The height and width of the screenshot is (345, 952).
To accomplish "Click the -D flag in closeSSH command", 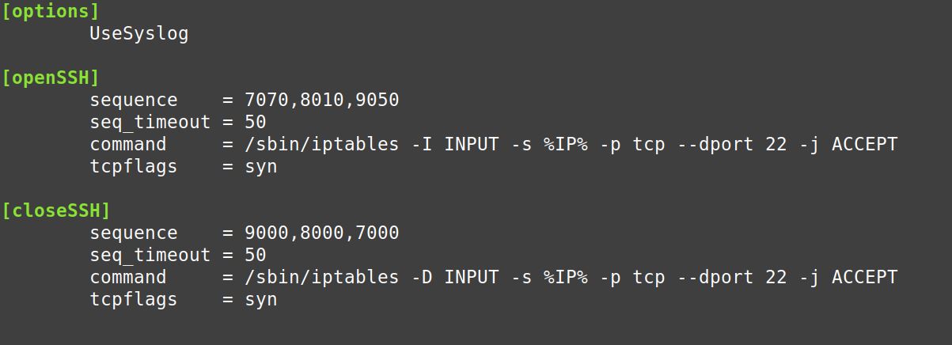I will click(421, 278).
